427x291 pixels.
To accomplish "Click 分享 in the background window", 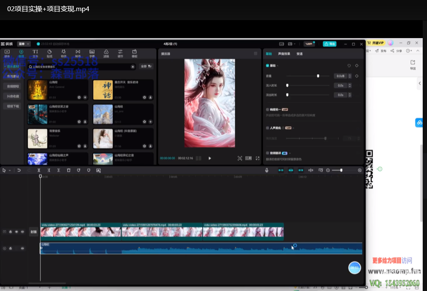I will point(396,51).
